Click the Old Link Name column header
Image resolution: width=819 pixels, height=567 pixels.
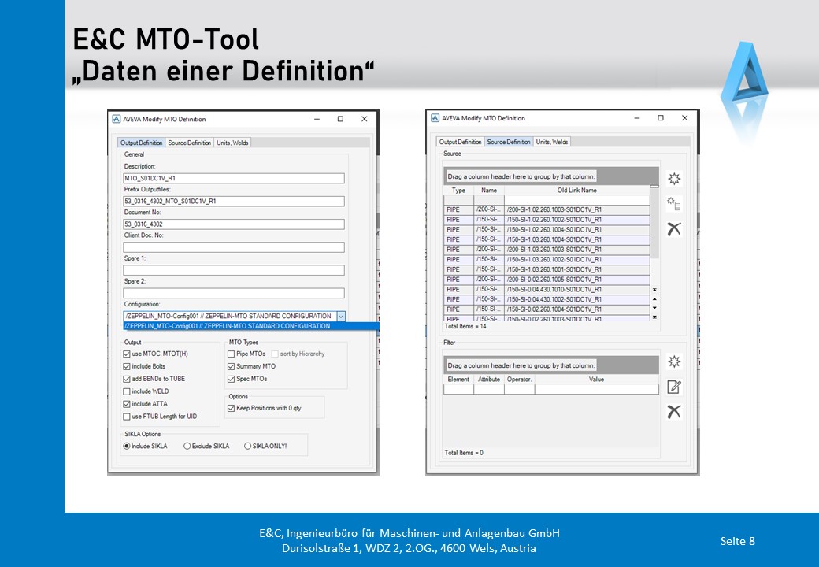576,191
